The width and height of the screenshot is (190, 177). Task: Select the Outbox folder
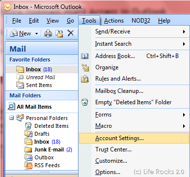pyautogui.click(x=44, y=157)
